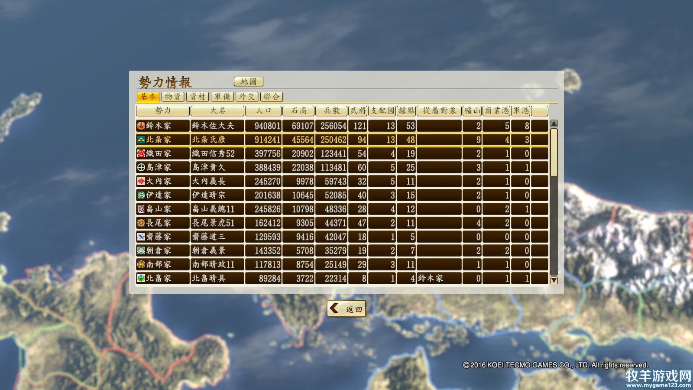Image resolution: width=693 pixels, height=390 pixels.
Task: Click population value 129593
Action: [x=268, y=237]
